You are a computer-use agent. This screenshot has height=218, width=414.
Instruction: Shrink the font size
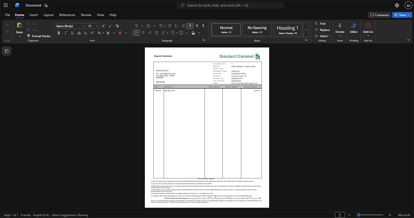tap(110, 26)
